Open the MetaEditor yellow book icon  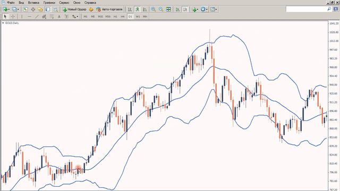click(x=91, y=10)
